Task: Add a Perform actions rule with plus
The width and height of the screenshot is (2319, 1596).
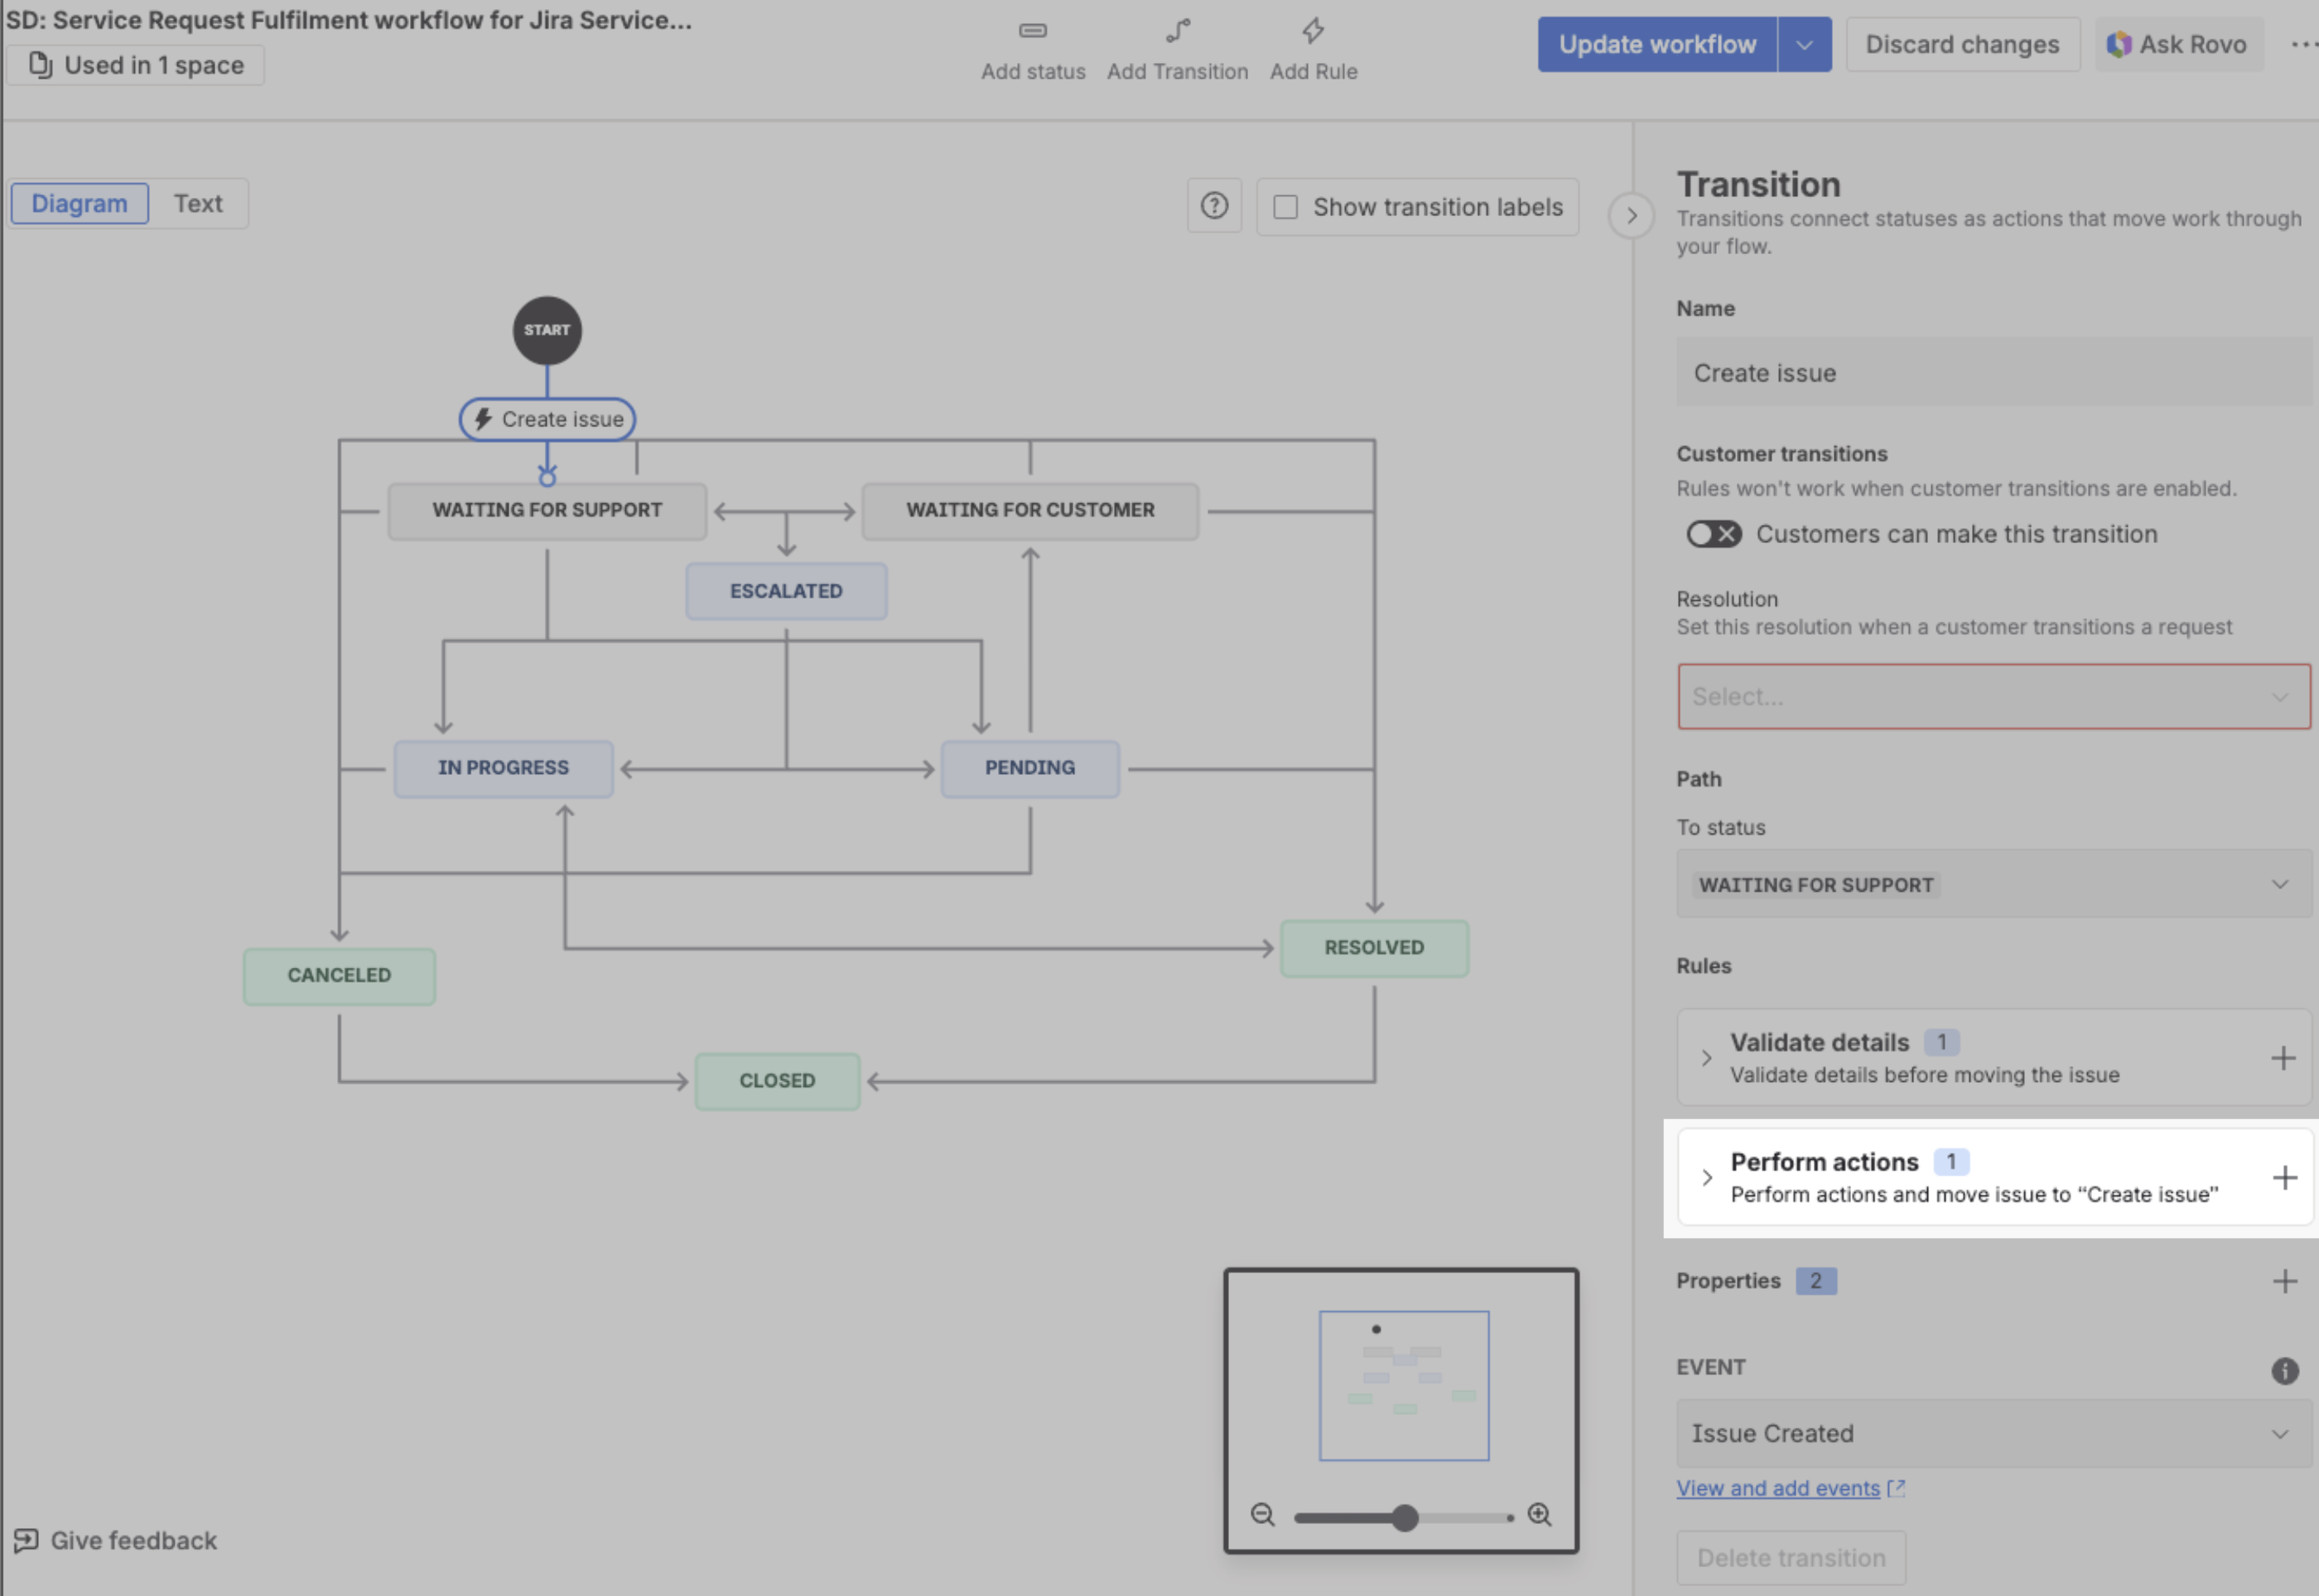Action: (2284, 1178)
